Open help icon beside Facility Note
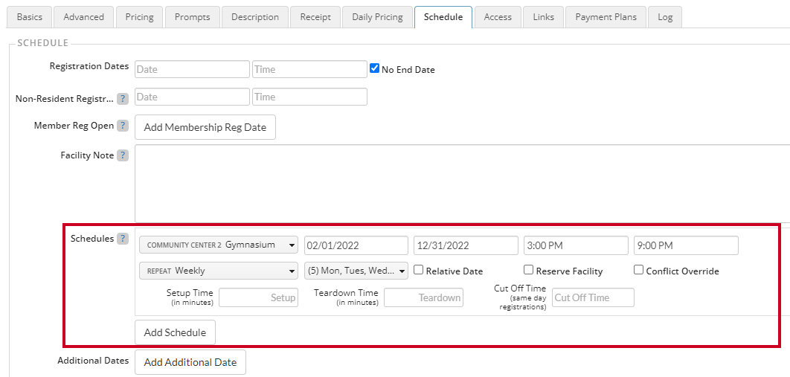The height and width of the screenshot is (377, 790). tap(123, 155)
